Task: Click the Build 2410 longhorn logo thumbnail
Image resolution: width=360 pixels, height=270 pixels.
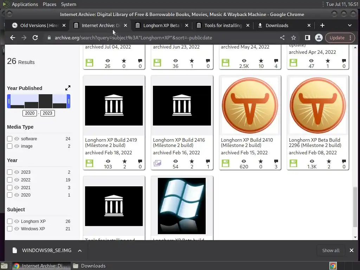Action: point(250,105)
